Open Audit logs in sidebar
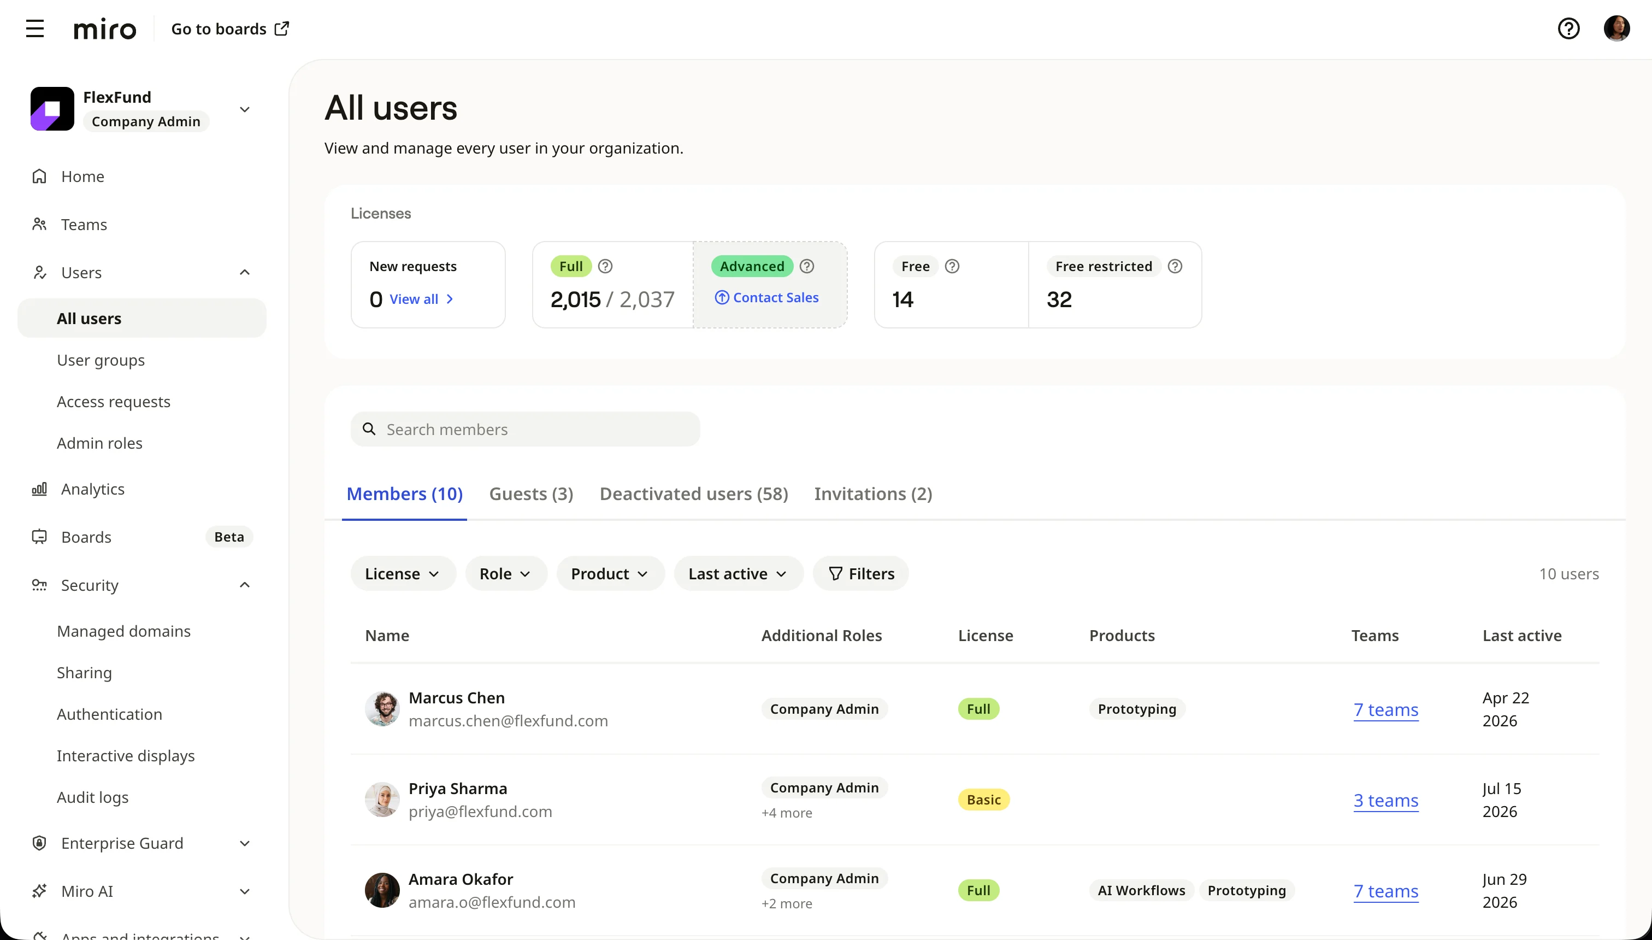Image resolution: width=1652 pixels, height=940 pixels. (93, 797)
